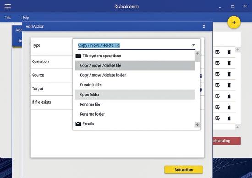The width and height of the screenshot is (252, 178).
Task: Pick Rename folder from the list
Action: [135, 114]
